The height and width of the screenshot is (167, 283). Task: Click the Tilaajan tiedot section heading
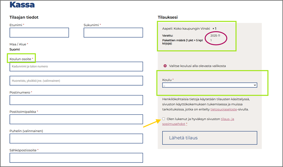click(x=24, y=17)
